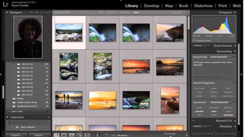Image resolution: width=244 pixels, height=137 pixels.
Task: Select Metadata in Library Filter
Action: 125,12
